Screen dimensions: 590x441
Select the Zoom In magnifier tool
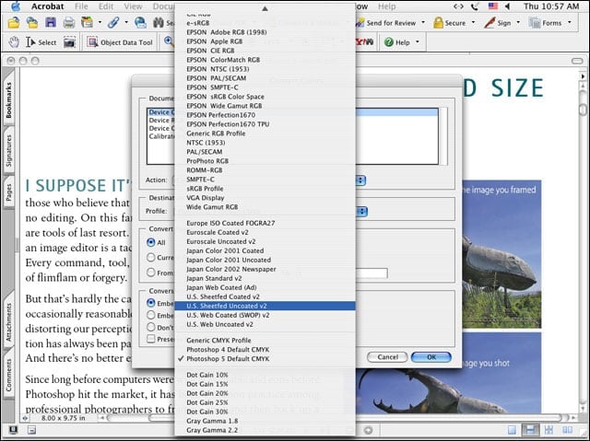coord(169,41)
